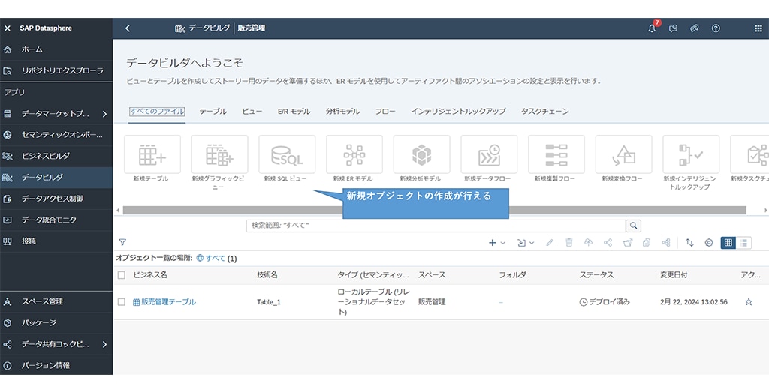The image size is (769, 389).
Task: Open the 販売管理テーブル link
Action: point(168,302)
